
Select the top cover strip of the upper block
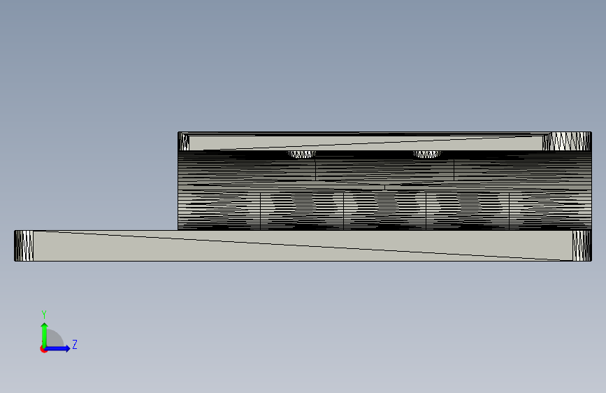(x=366, y=142)
